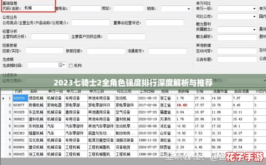Click the 公司亮点/主营业务 input field

pos(90,22)
